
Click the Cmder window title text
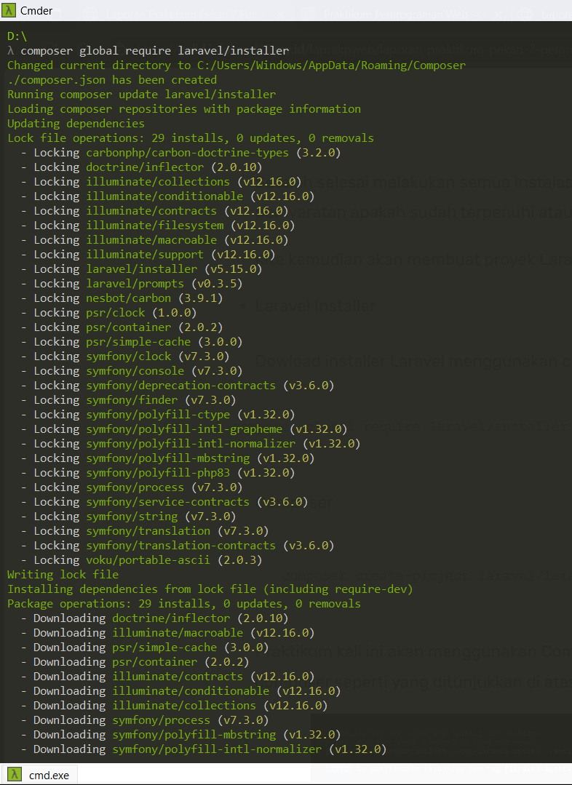(x=36, y=10)
